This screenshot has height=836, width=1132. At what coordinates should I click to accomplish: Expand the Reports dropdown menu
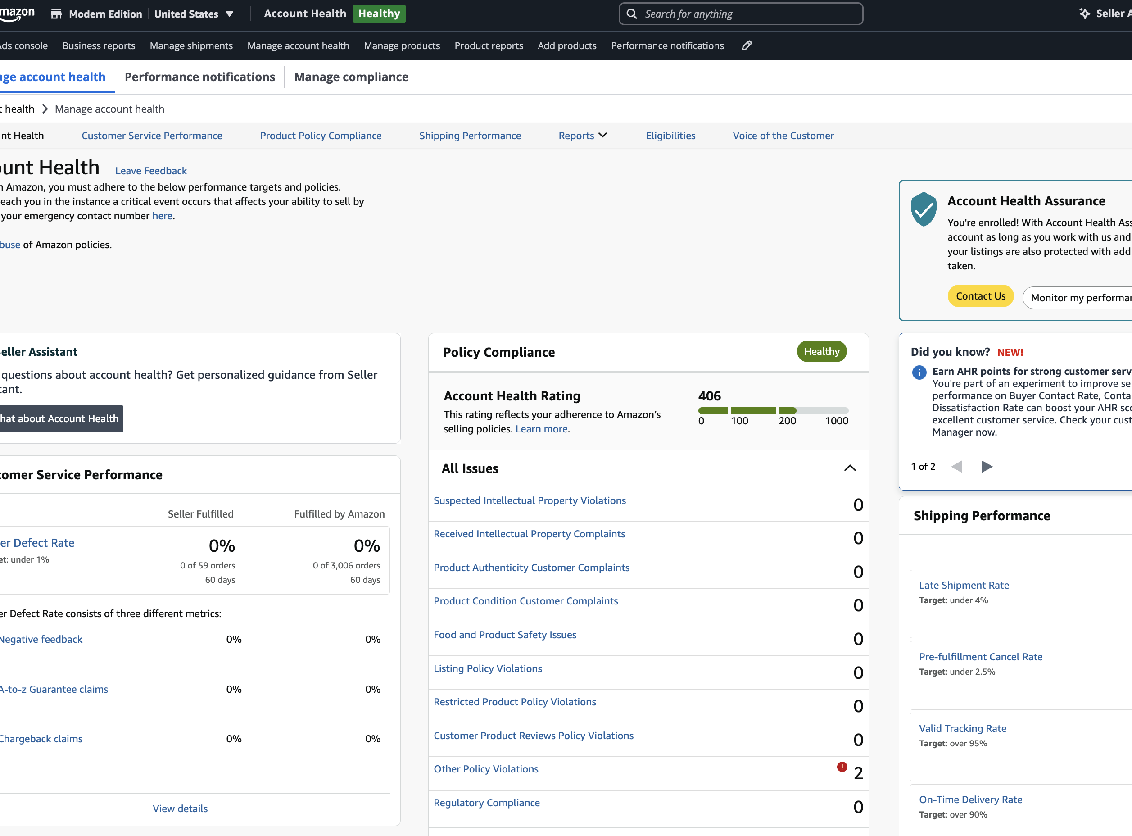tap(583, 136)
